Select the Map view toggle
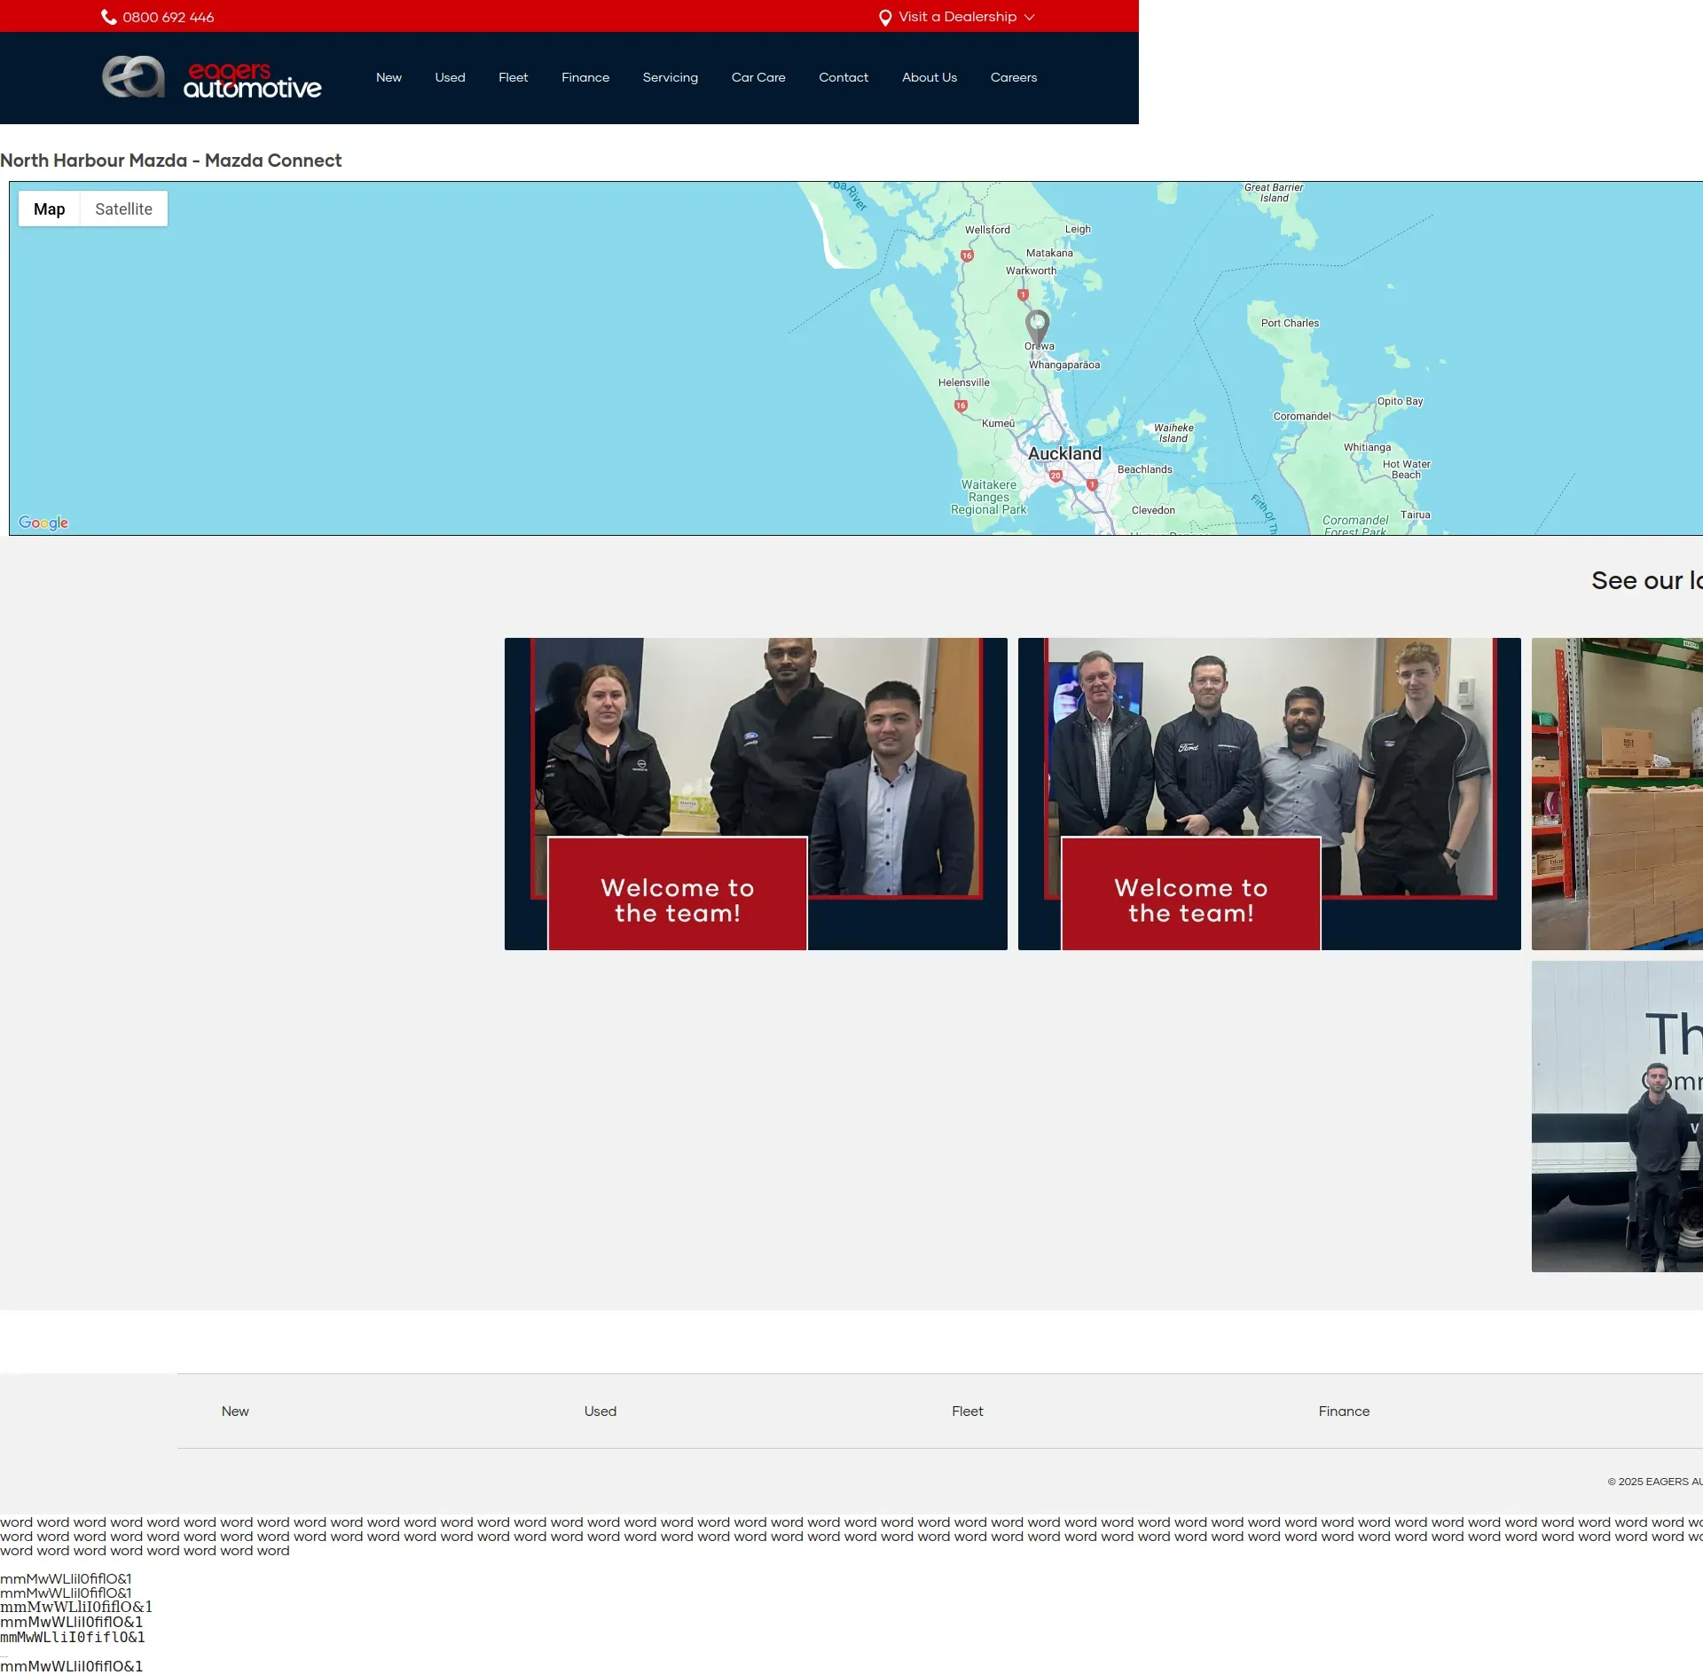Screen dimensions: 1703x1675 coord(50,208)
